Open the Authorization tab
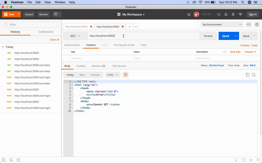262x163 pixels. (72, 45)
